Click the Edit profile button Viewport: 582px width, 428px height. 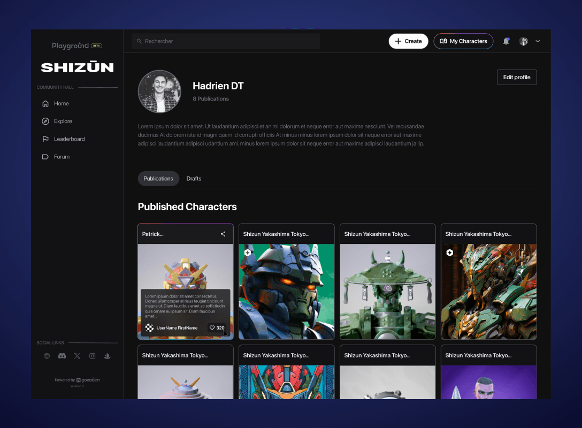click(517, 77)
